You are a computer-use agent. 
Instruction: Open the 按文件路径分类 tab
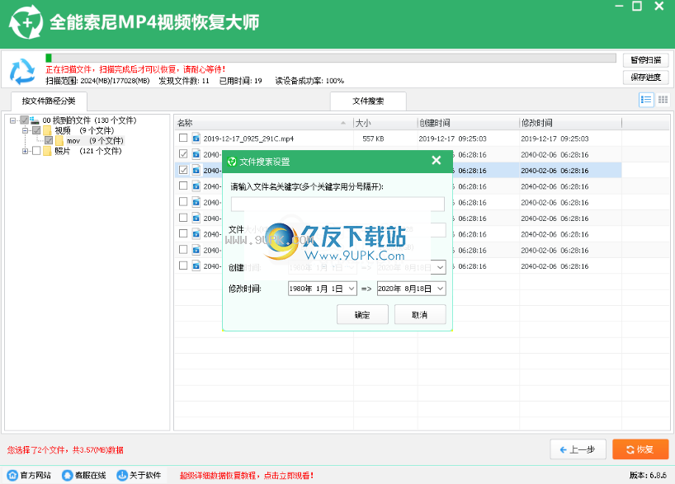click(x=49, y=101)
